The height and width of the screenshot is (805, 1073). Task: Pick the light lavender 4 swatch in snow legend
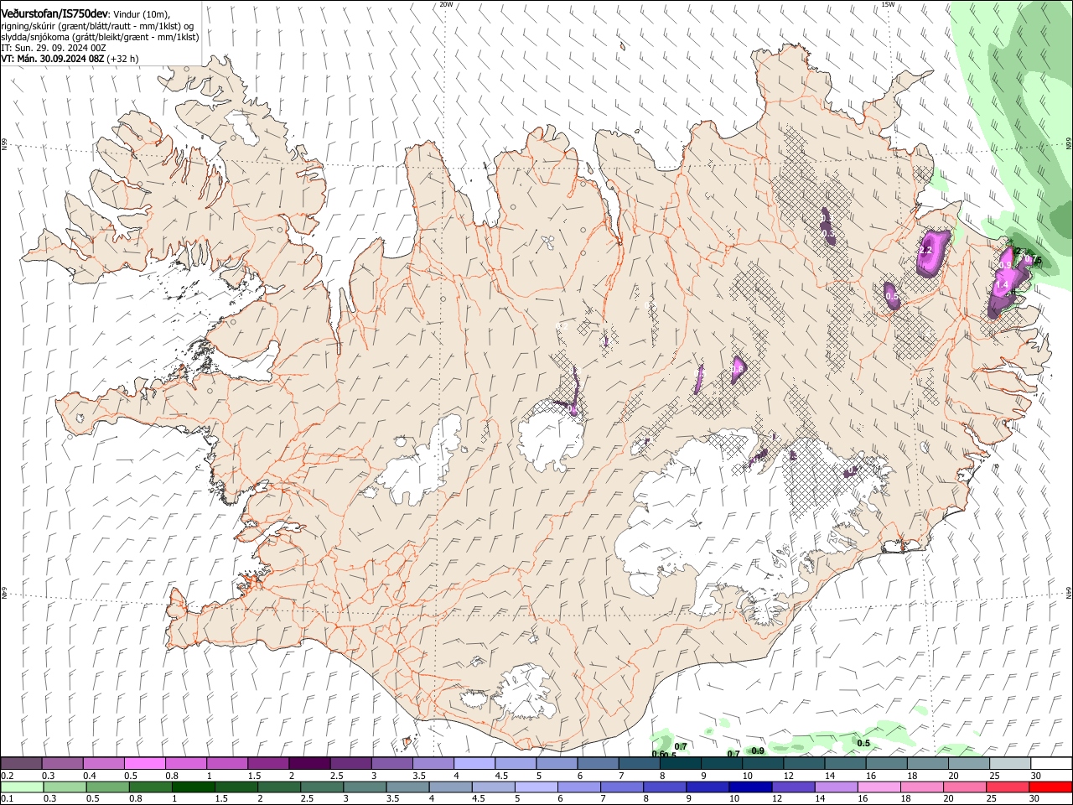(x=474, y=763)
